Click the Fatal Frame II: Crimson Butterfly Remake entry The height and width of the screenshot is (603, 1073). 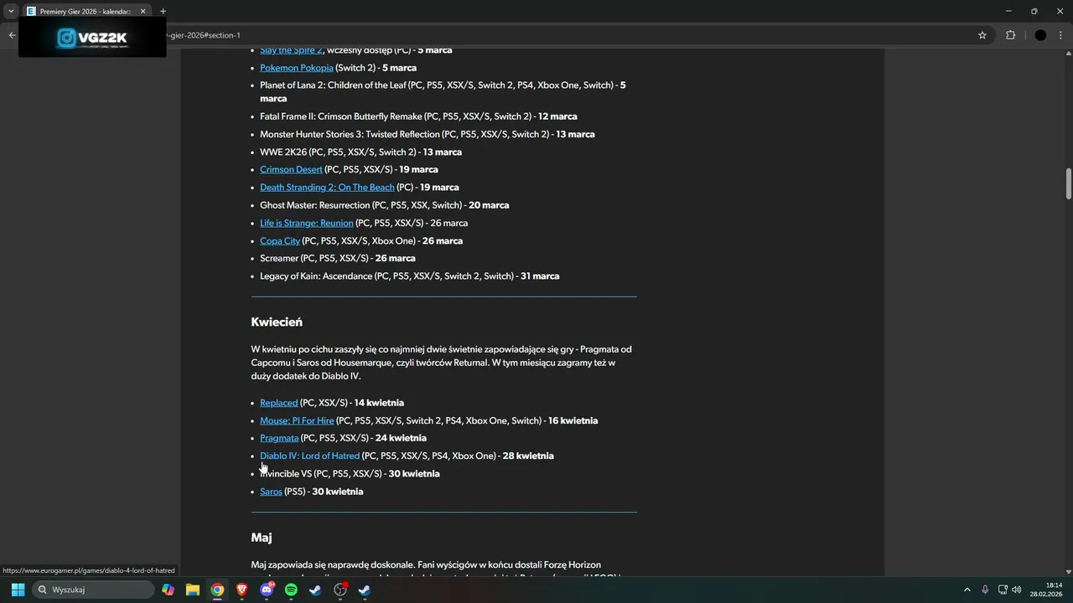(x=418, y=116)
